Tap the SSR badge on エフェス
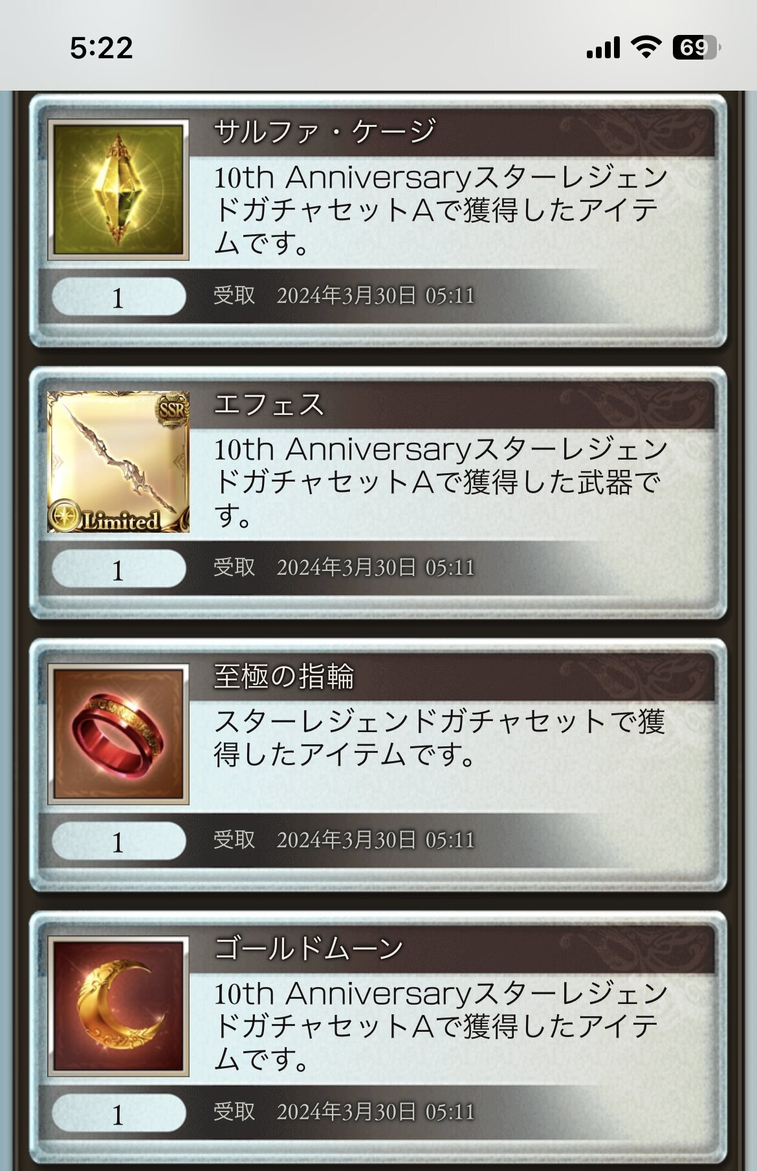This screenshot has height=1171, width=757. coord(172,410)
